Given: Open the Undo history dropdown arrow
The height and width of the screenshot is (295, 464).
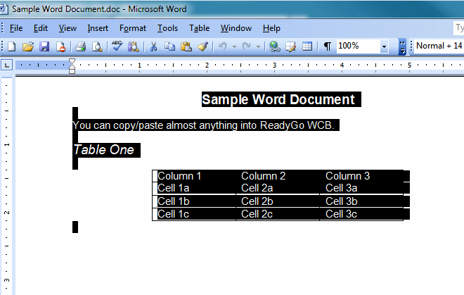Looking at the screenshot, I should click(x=234, y=46).
